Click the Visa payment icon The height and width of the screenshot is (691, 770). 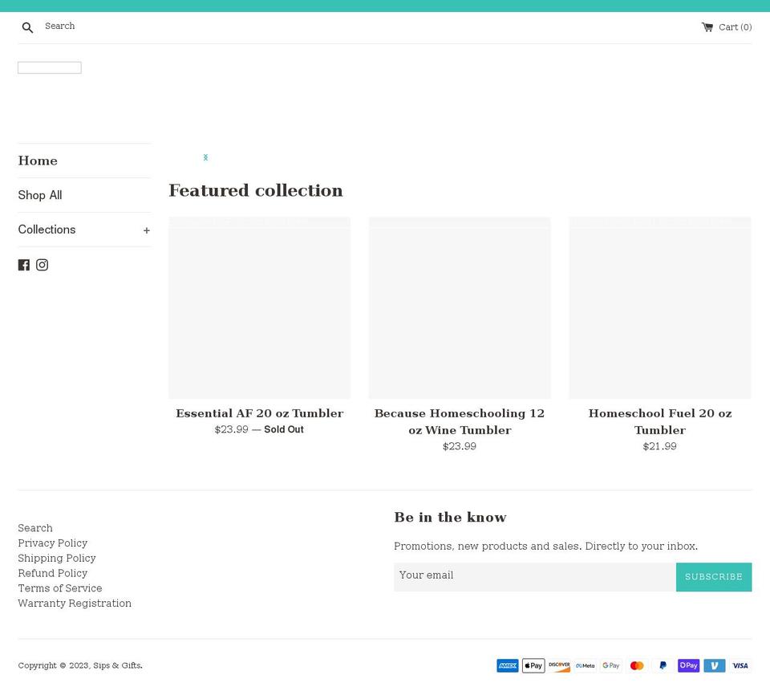tap(740, 666)
